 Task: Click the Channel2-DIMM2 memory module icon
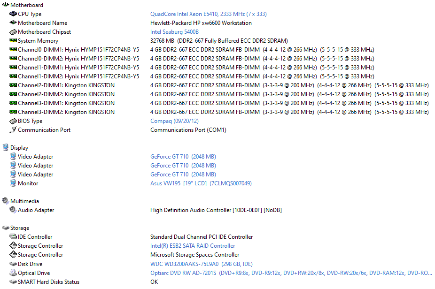click(x=13, y=94)
